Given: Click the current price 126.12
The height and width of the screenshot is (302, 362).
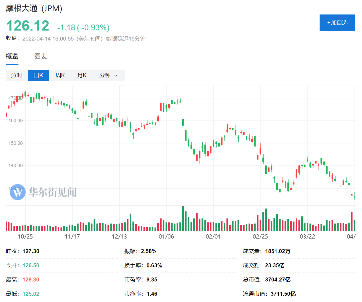Looking at the screenshot, I should coord(28,26).
